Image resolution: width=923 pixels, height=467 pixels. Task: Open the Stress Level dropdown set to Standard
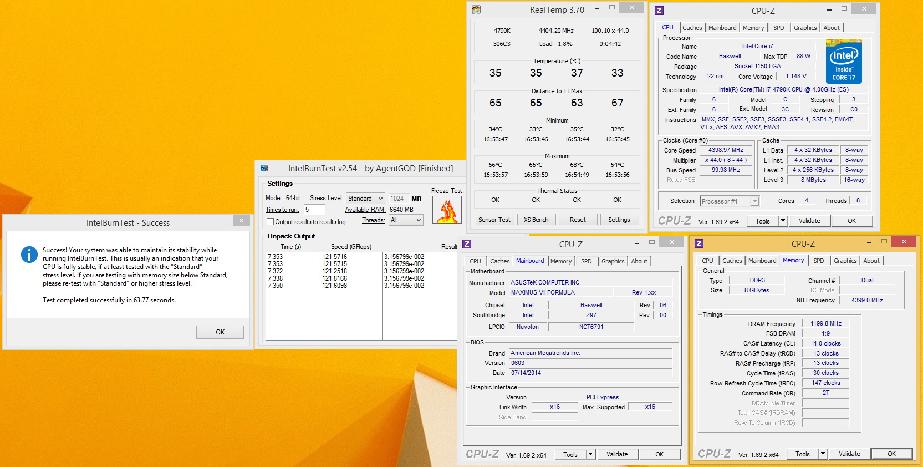pyautogui.click(x=365, y=199)
